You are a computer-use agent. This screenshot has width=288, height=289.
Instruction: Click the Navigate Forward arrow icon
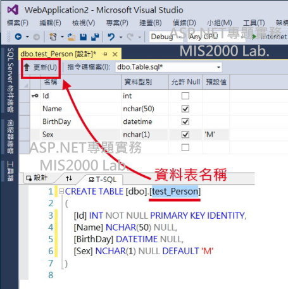[x=36, y=37]
